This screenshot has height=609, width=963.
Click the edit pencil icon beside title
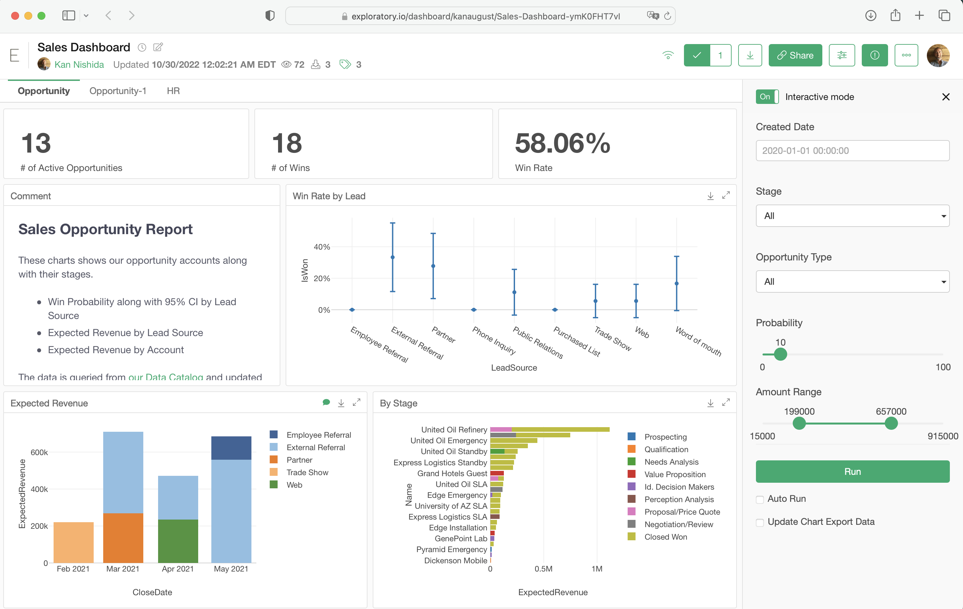[158, 47]
